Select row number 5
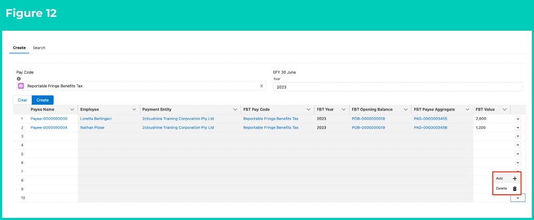Viewport: 534px width, 220px height. coord(22,154)
